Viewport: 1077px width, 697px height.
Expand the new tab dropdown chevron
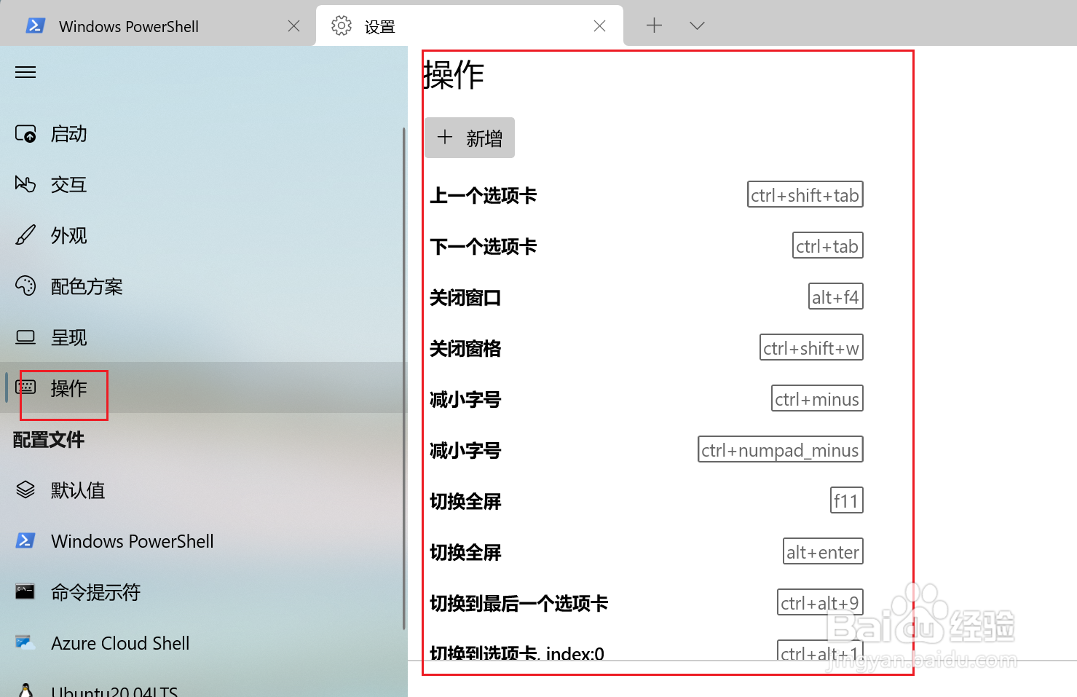[696, 25]
